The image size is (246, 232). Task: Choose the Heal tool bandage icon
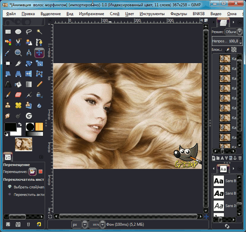tap(18, 106)
